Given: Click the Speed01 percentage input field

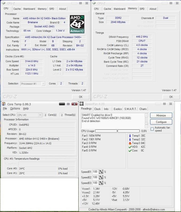Looking at the screenshot, I should point(95,172).
